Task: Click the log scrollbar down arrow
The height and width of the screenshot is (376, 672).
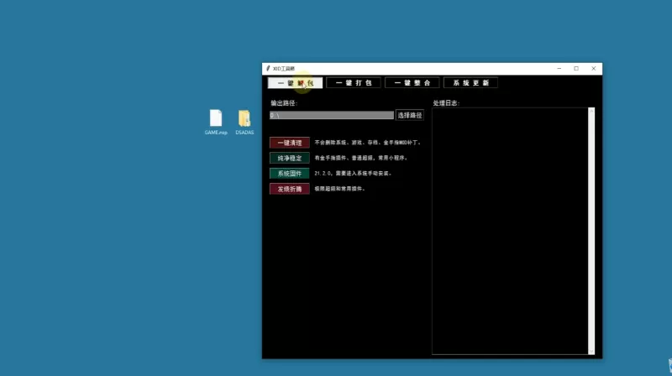Action: [591, 352]
